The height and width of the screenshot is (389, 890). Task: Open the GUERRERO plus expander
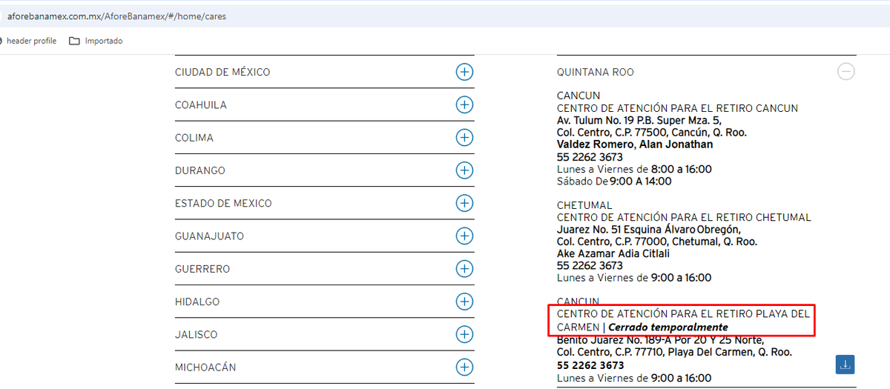(x=464, y=268)
